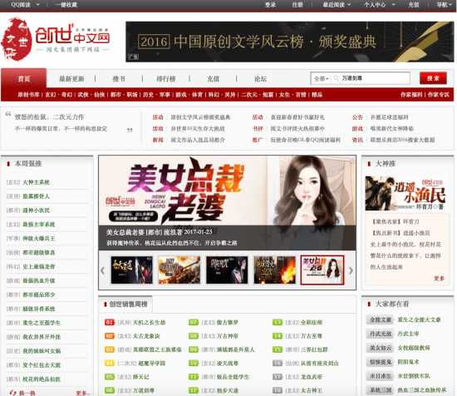Show previous carousel books with left arrow
457x396 pixels.
pos(102,270)
